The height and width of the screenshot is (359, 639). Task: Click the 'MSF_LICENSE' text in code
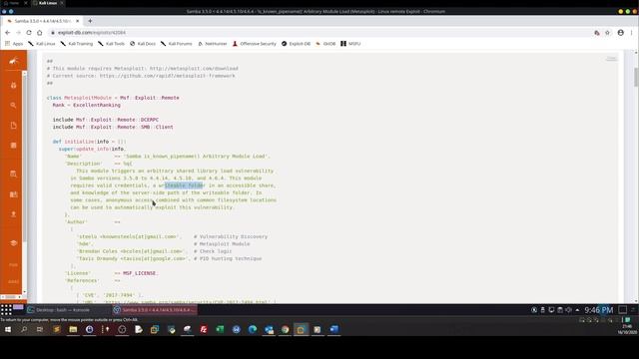[x=140, y=273]
